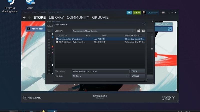The width and height of the screenshot is (200, 112).
Task: Click the EpicInstaller file document icon
Action: point(57,39)
